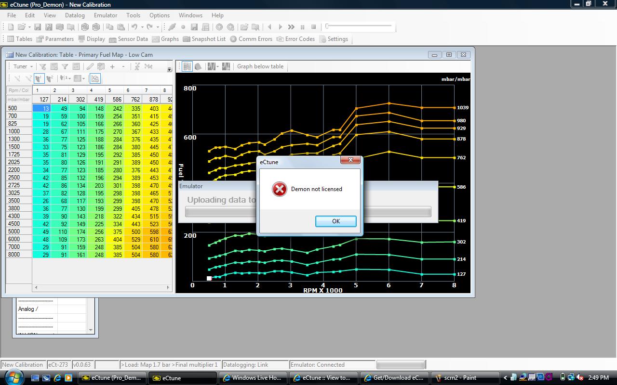
Task: Close the eCtune error dialog
Action: pyautogui.click(x=350, y=160)
